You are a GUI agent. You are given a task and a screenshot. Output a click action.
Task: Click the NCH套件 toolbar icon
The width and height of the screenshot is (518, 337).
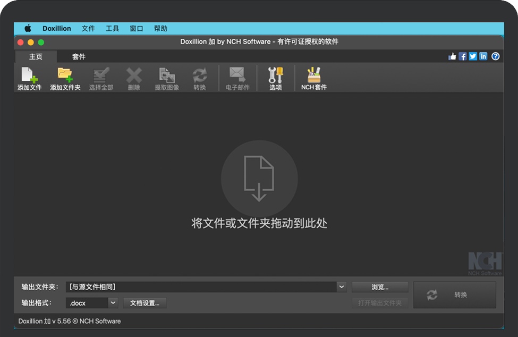(x=314, y=77)
